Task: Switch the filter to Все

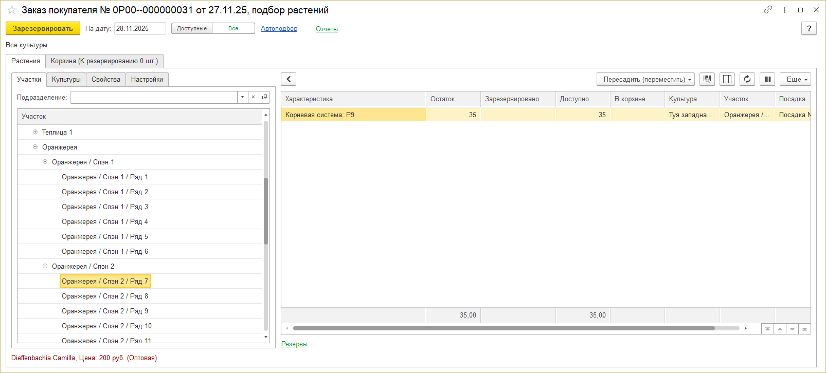Action: tap(234, 29)
